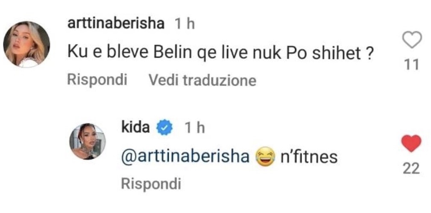Image resolution: width=431 pixels, height=213 pixels.
Task: Open arttinaberisha username above the comment
Action: pos(116,25)
